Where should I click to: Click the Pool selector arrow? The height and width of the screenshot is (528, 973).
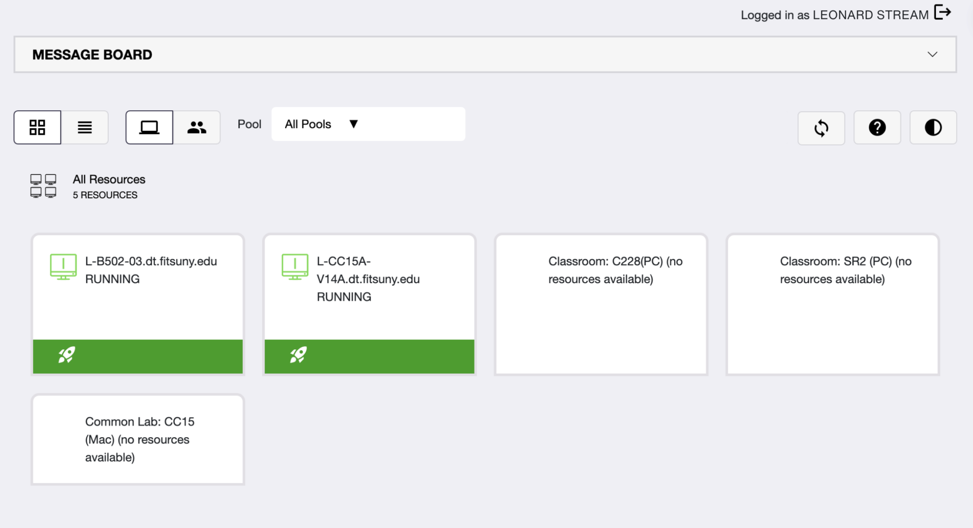pos(354,124)
